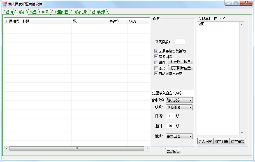Click the 打开附件位置 button

[x=180, y=61]
